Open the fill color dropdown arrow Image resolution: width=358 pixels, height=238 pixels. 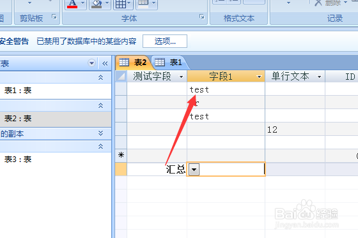click(107, 3)
